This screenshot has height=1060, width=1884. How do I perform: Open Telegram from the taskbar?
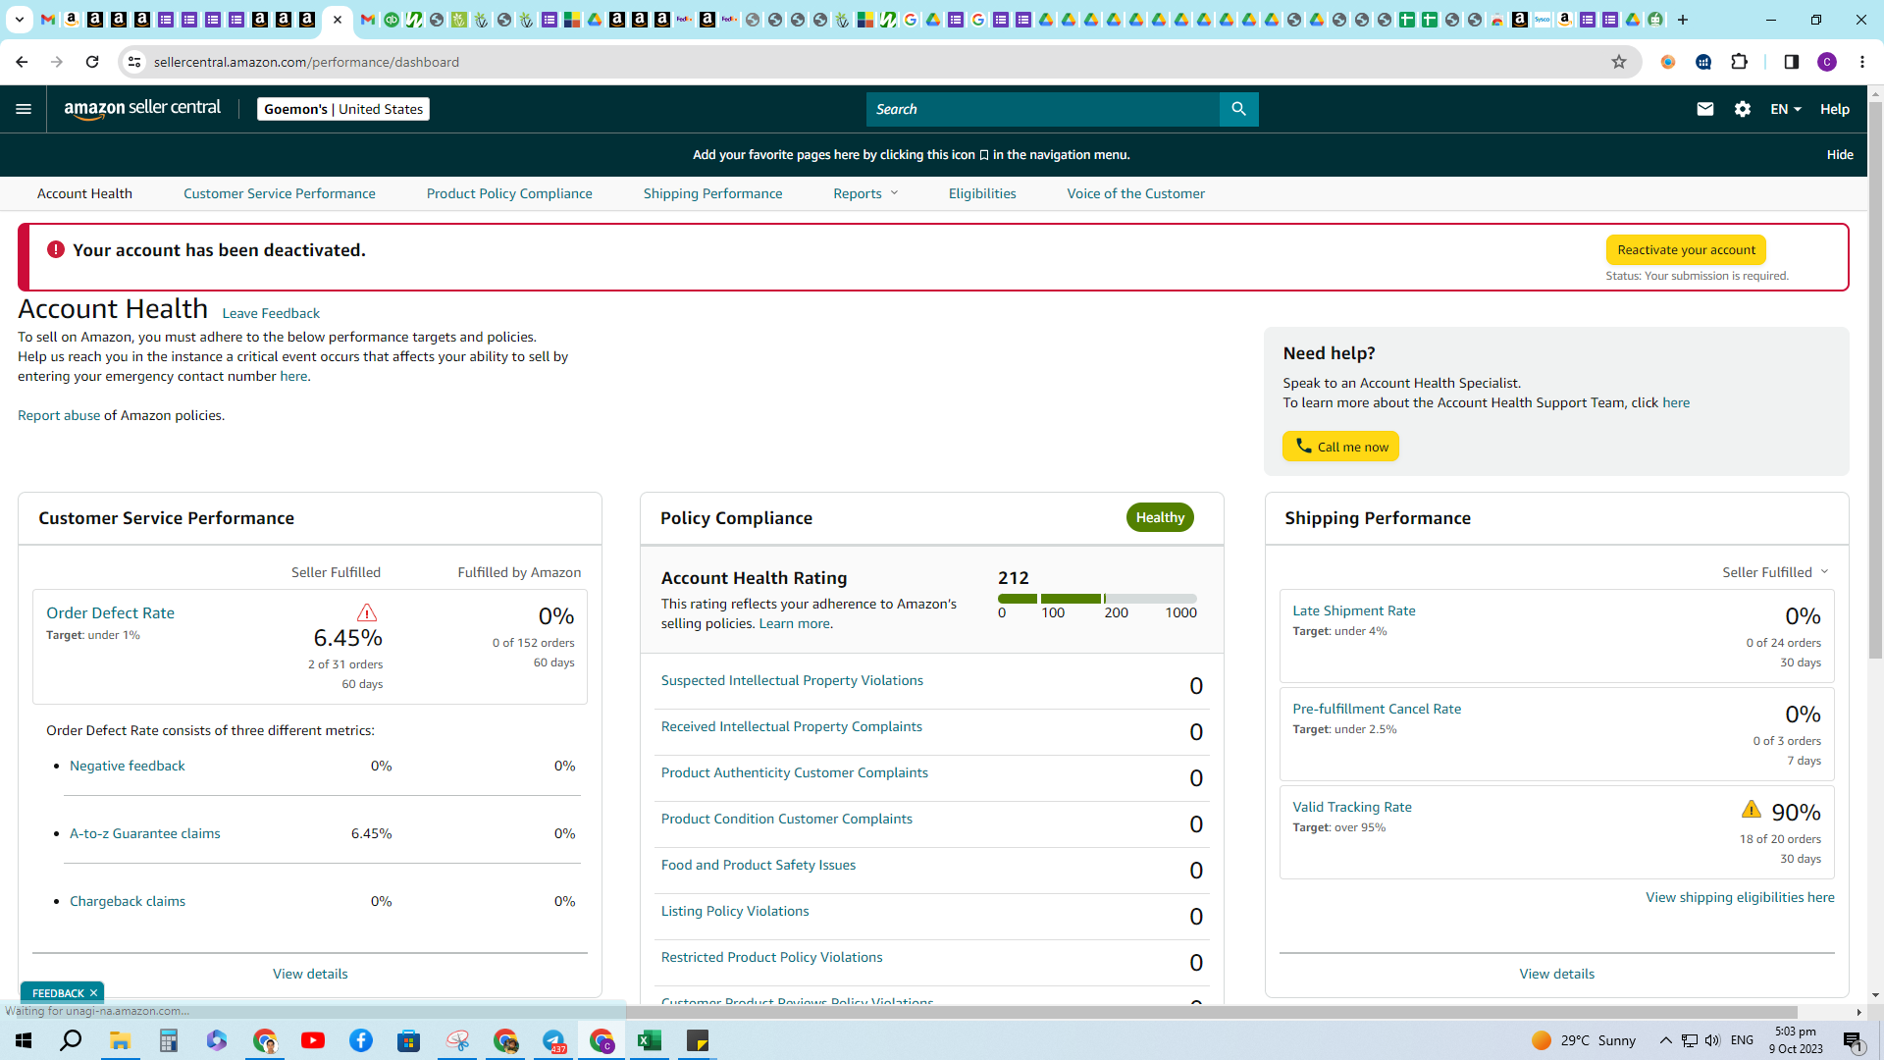553,1040
